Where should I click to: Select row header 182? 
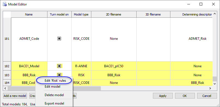(x=7, y=66)
